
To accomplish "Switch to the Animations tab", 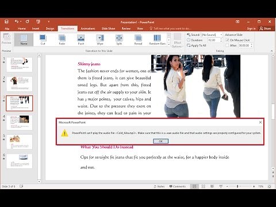I will click(x=88, y=29).
